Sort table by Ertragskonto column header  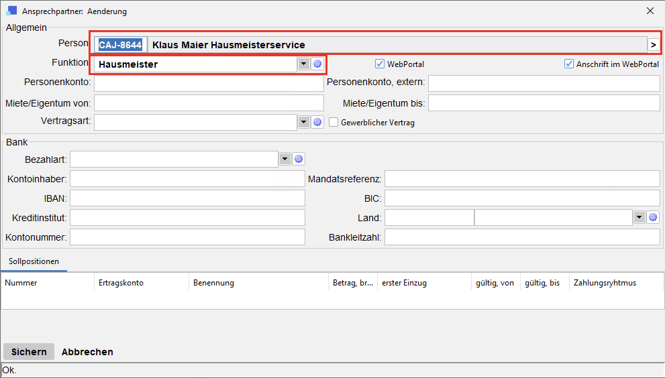(x=121, y=283)
